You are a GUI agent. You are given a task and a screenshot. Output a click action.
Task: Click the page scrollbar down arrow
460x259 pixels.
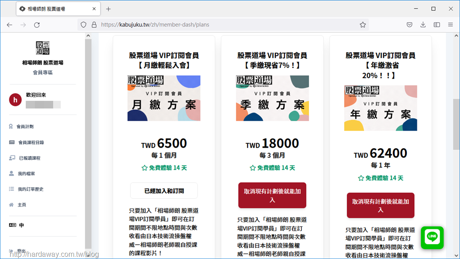pos(456,255)
